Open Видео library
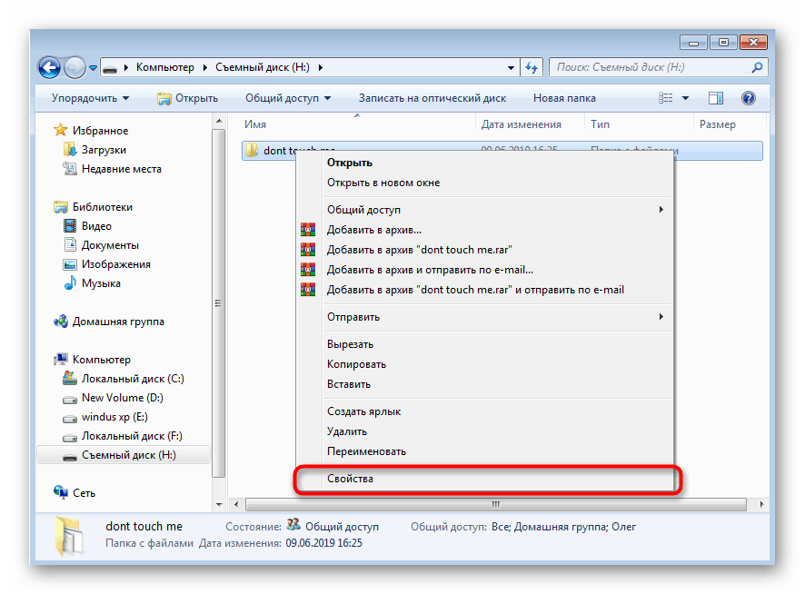The width and height of the screenshot is (805, 594). pos(96,226)
